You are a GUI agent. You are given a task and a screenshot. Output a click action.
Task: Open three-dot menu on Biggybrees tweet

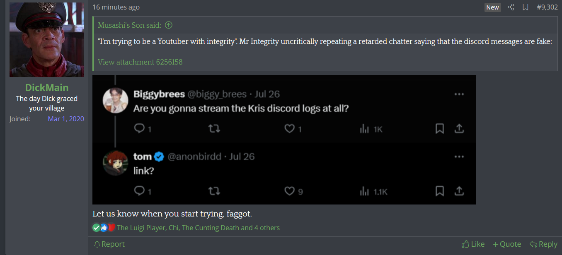click(459, 94)
